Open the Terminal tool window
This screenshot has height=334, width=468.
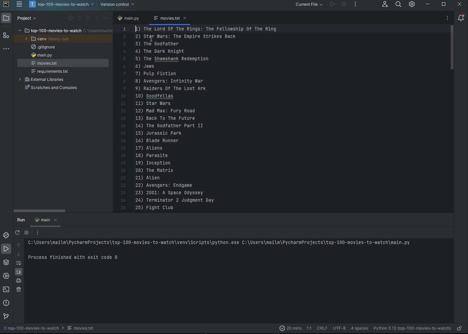tap(6, 290)
